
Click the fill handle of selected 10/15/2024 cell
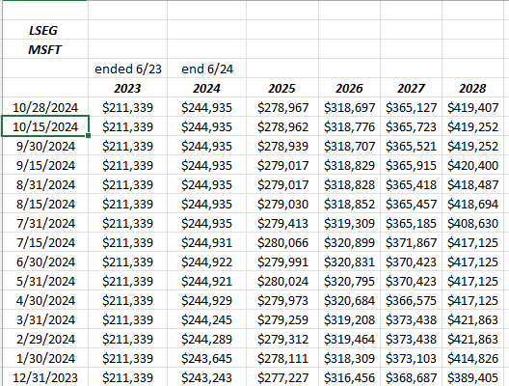[x=89, y=135]
